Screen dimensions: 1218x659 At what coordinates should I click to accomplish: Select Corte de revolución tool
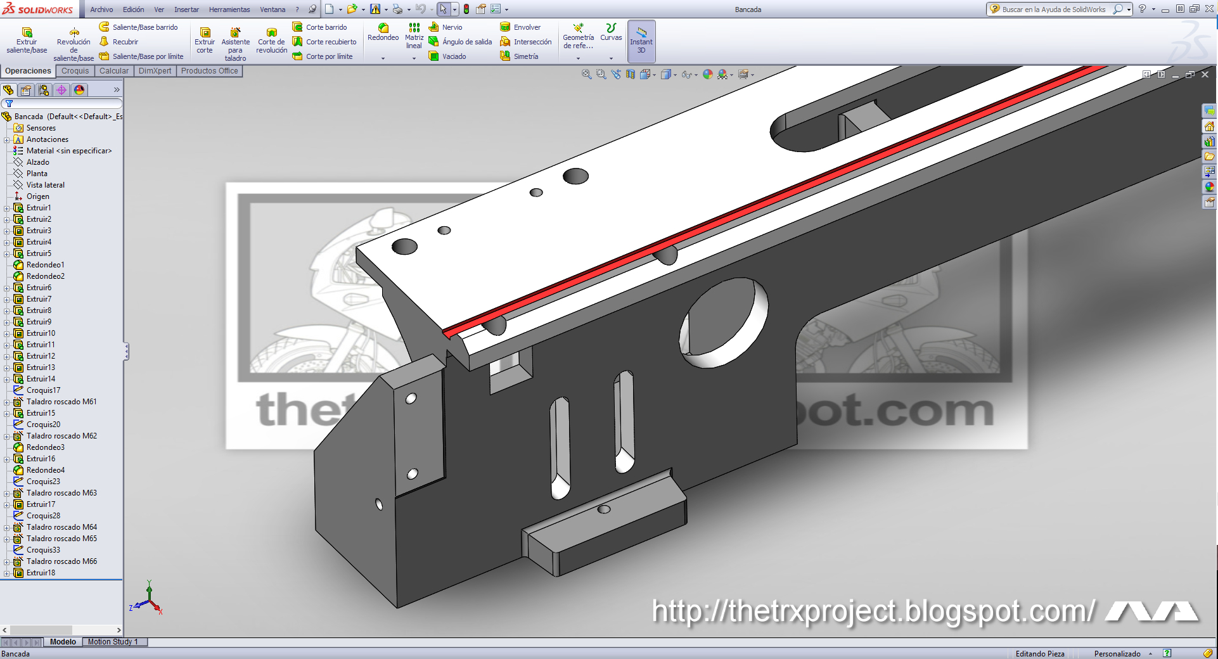pos(272,41)
